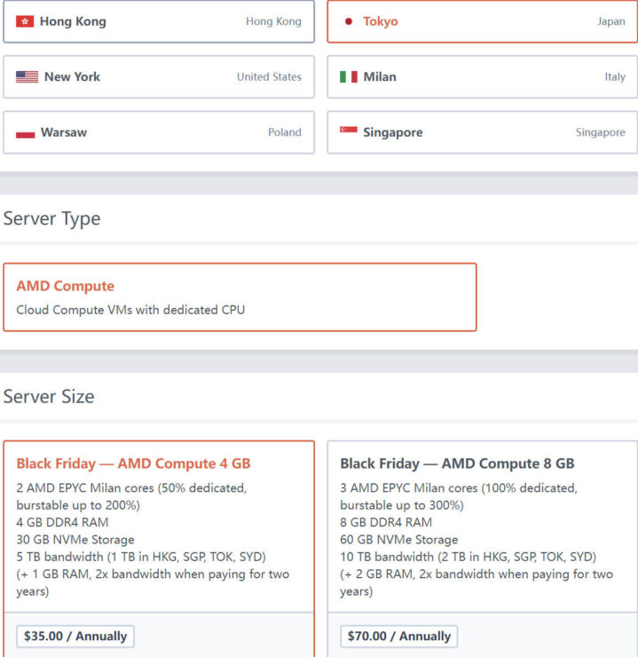The image size is (638, 657).
Task: Click the '+ 2 GB RAM' two-year bonus note
Action: tap(477, 582)
